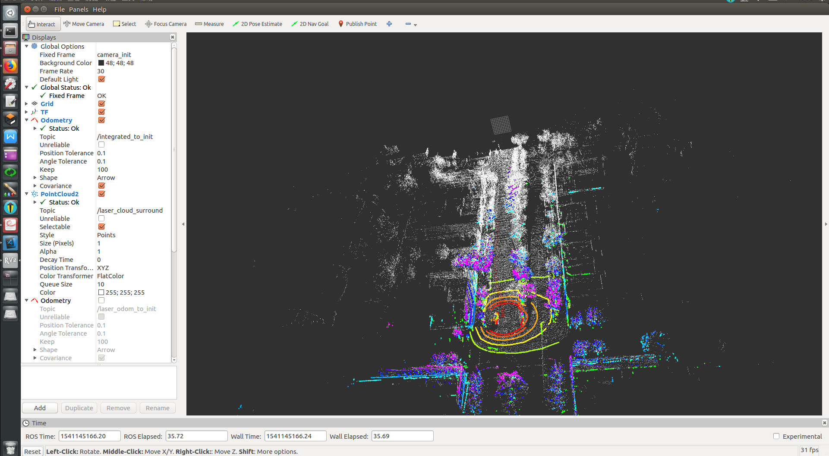The width and height of the screenshot is (829, 456).
Task: Use the Publish Point tool
Action: (357, 24)
